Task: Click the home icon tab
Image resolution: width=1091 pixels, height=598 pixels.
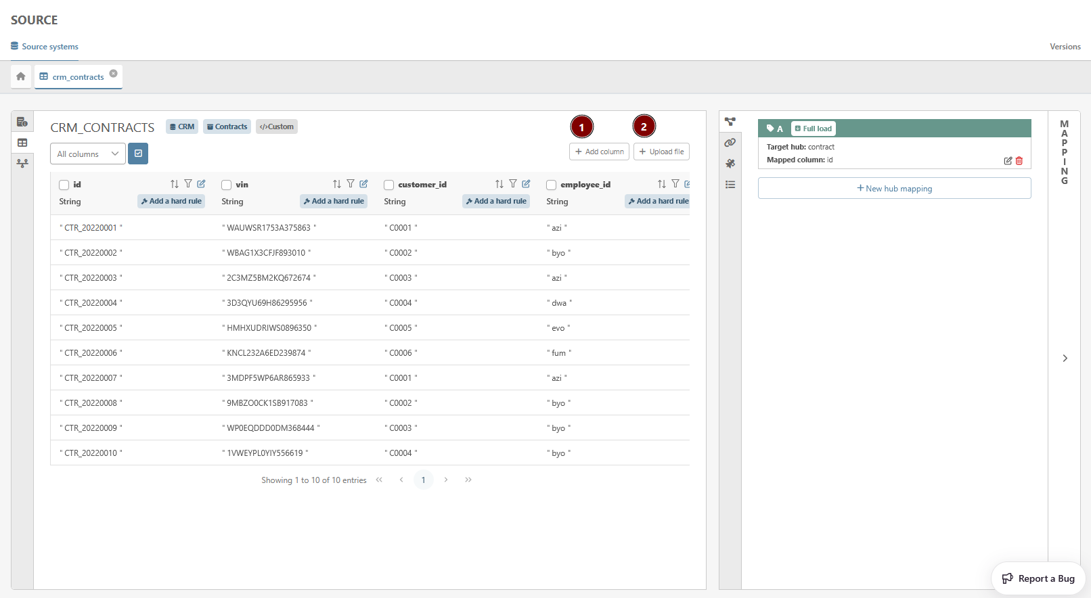Action: 21,76
